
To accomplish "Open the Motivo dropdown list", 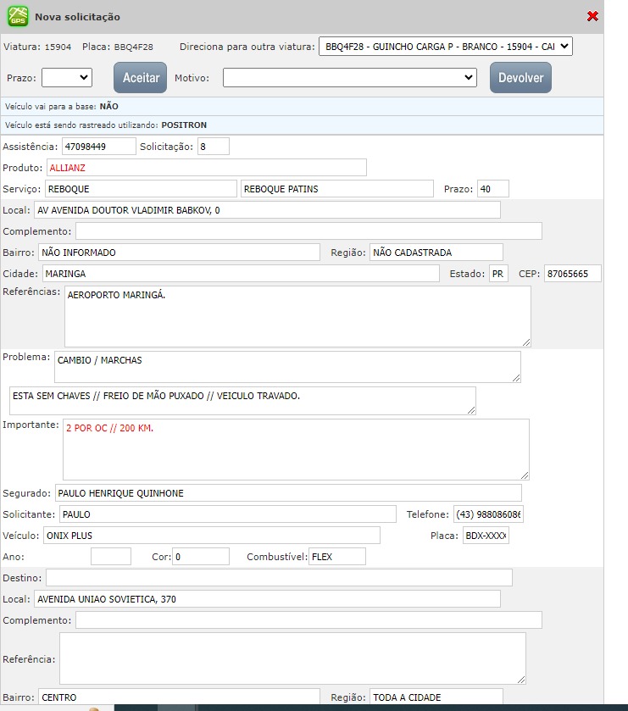I will [350, 78].
